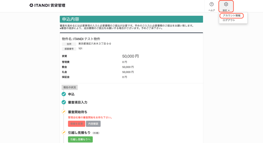Click red notice 管理会社様の審査開始をお待ち下さい
The image size is (263, 143).
click(90, 117)
